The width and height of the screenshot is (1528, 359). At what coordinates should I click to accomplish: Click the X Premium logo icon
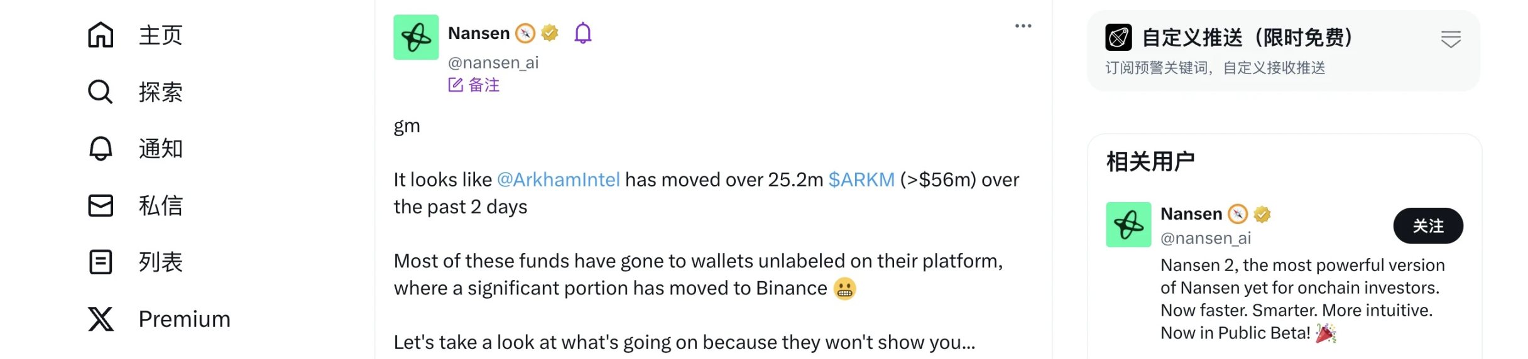[101, 319]
